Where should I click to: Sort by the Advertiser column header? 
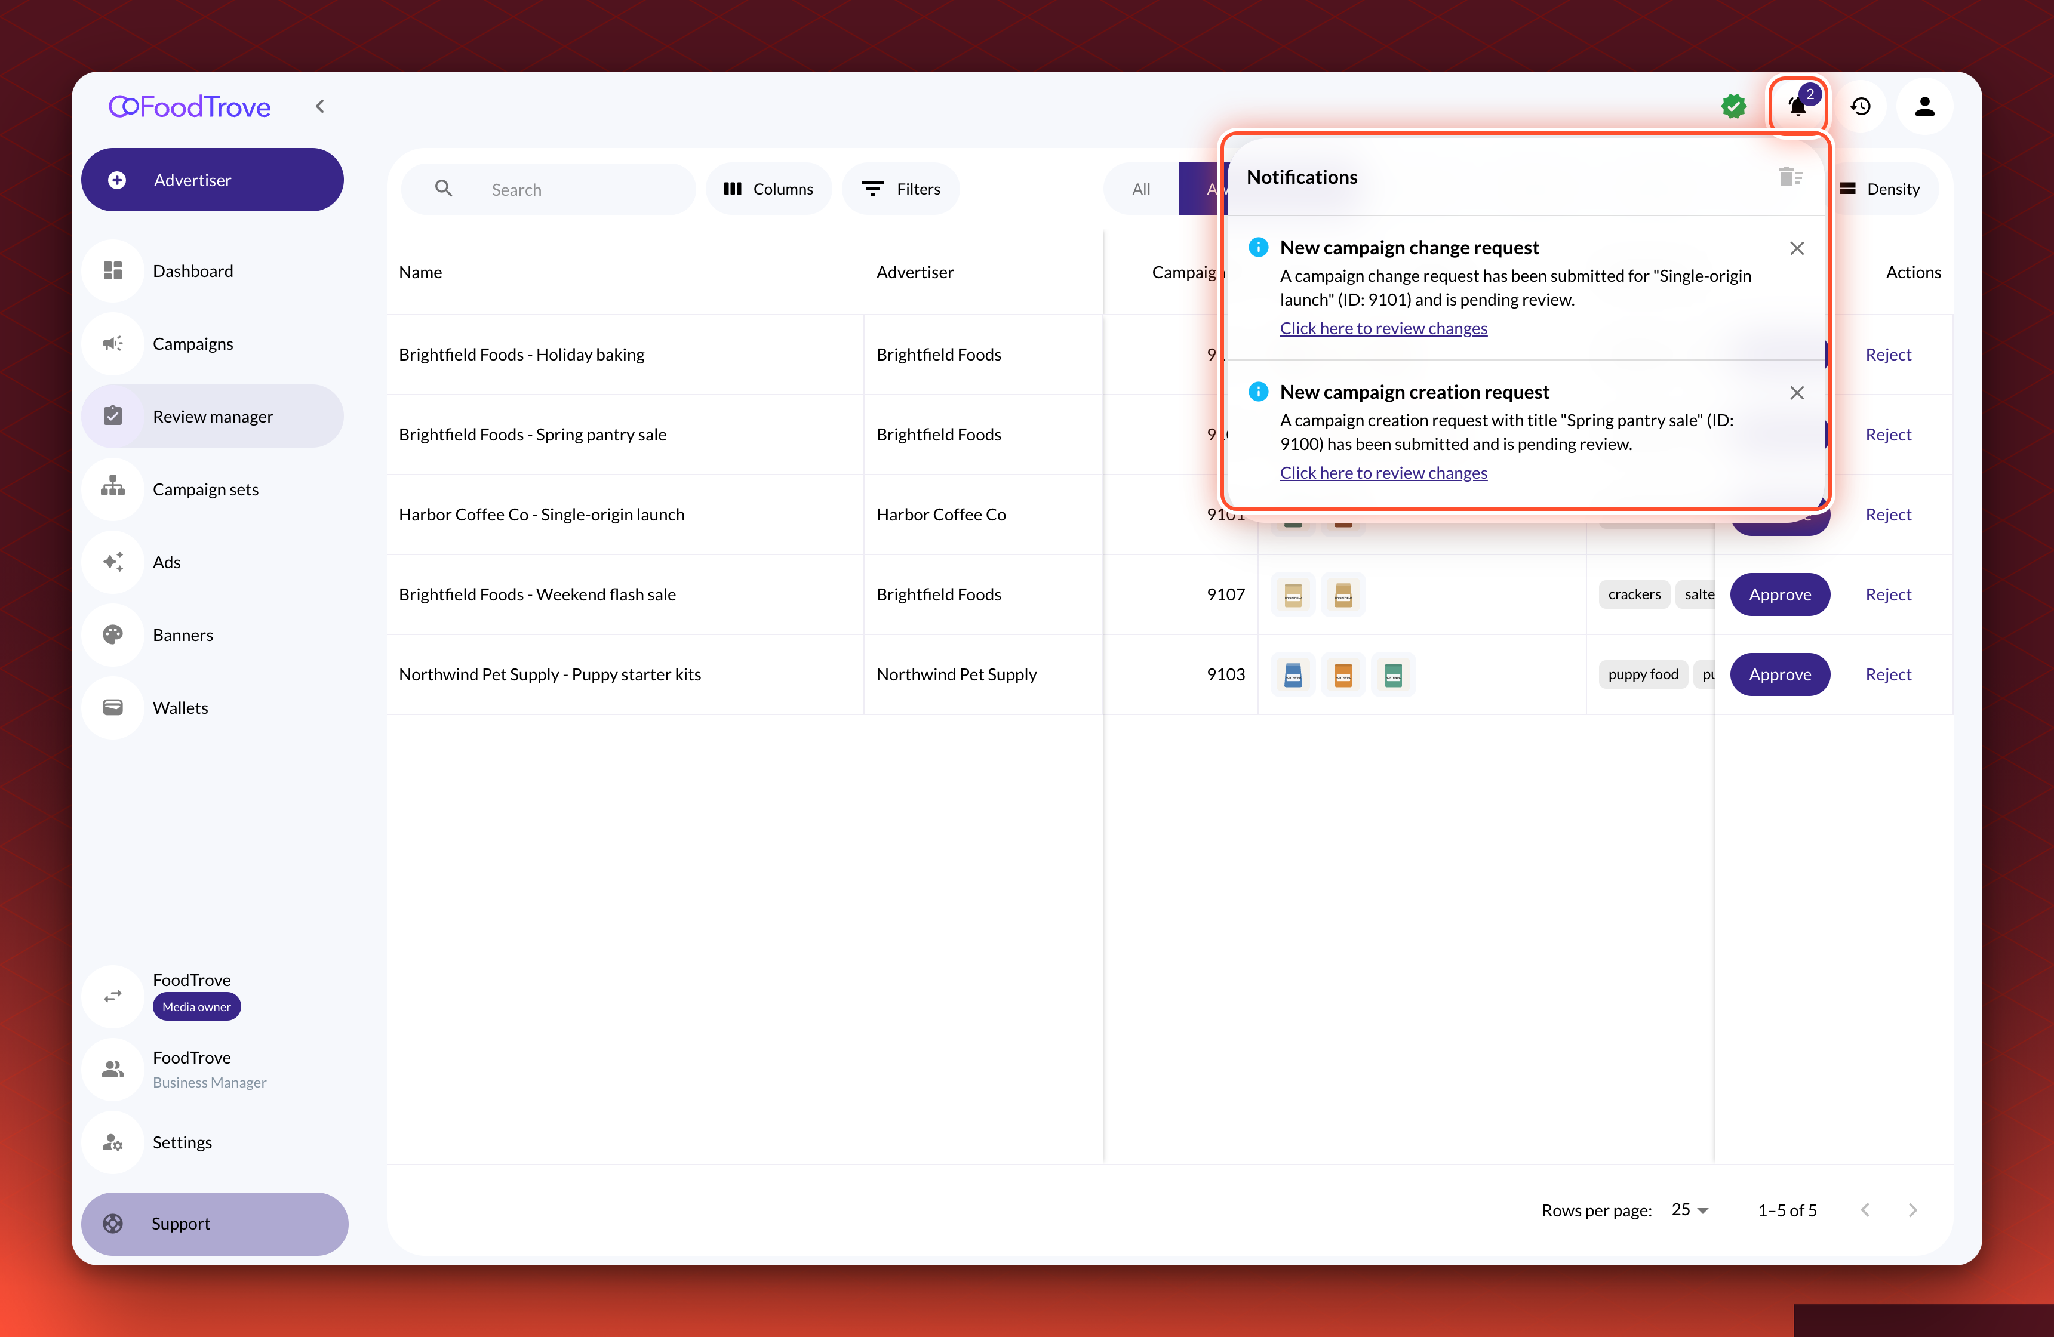915,273
